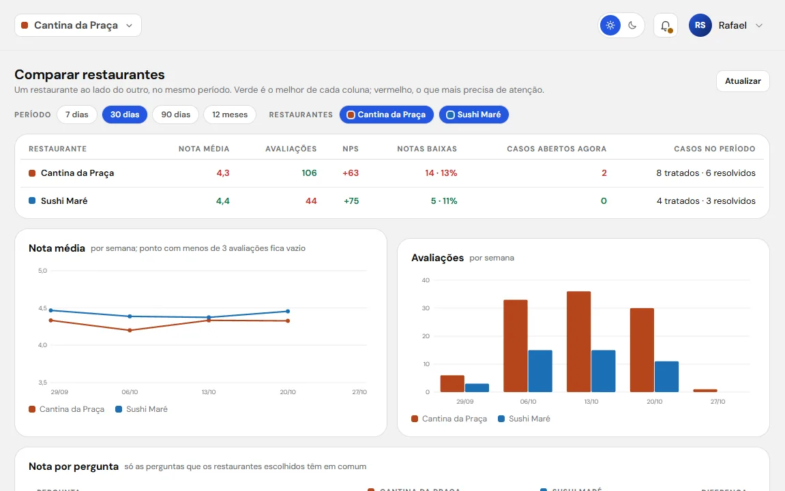
Task: Switch to dark theme moon icon
Action: 632,25
